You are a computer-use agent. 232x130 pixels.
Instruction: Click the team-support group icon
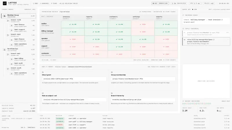(11, 30)
